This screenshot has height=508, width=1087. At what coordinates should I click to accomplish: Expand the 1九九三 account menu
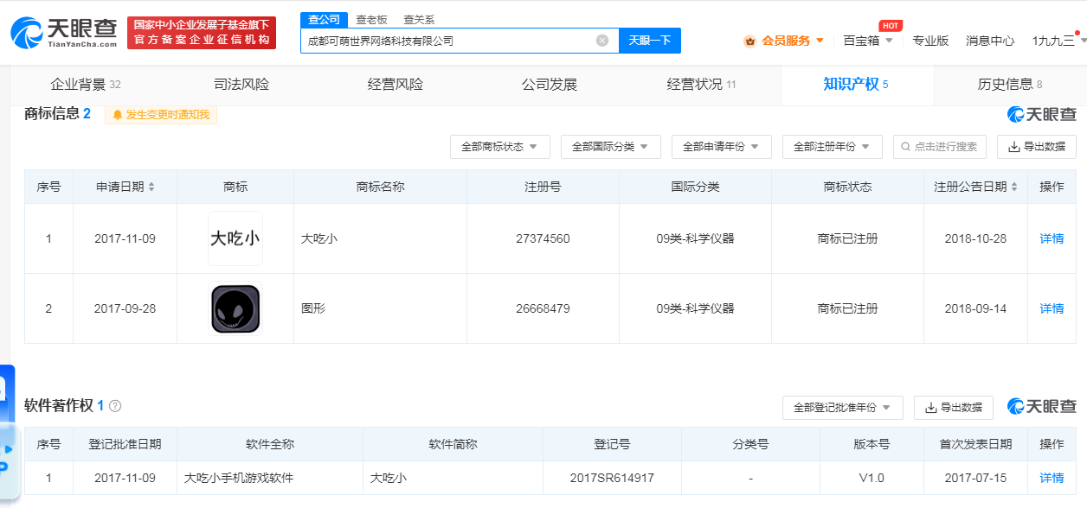1058,41
